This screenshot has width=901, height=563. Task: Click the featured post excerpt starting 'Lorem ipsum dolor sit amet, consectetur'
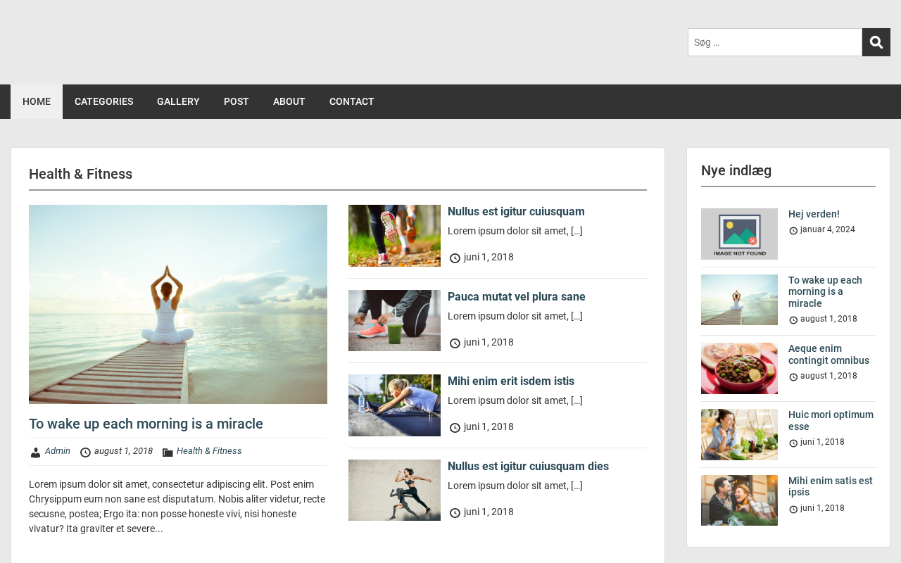(x=177, y=507)
